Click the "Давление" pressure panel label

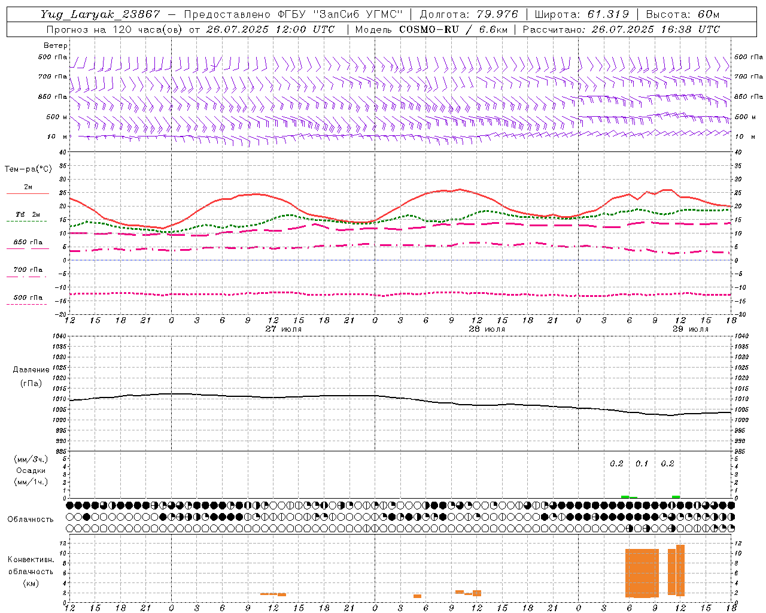point(31,370)
